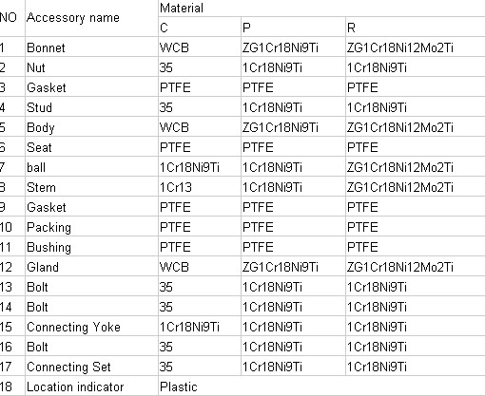Select the Bonnet accessory cell

[x=91, y=47]
